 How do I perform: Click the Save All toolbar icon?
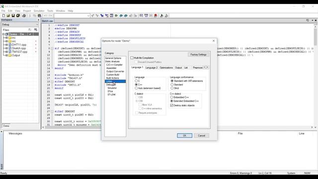[x=18, y=15]
